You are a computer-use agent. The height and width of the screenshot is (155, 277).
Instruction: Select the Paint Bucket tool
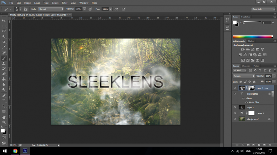(x=4, y=79)
